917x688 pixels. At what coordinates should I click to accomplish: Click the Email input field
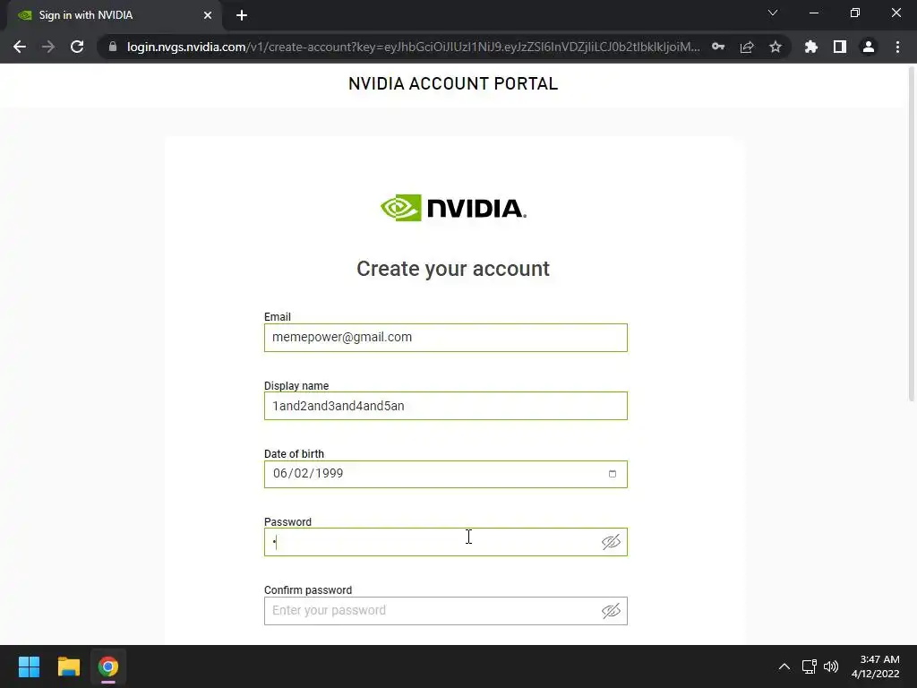pyautogui.click(x=446, y=338)
